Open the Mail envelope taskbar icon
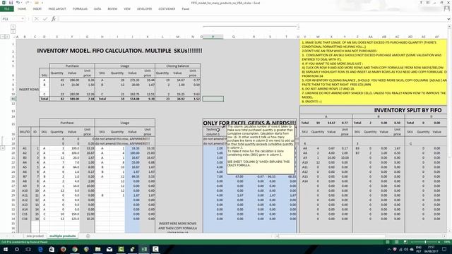This screenshot has height=254, width=452. [x=109, y=249]
